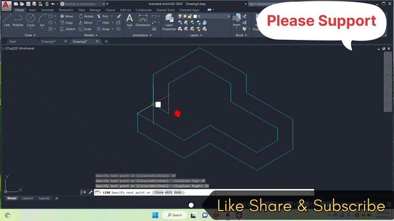
Task: Switch to the Drawing1 file tab
Action: coord(48,42)
